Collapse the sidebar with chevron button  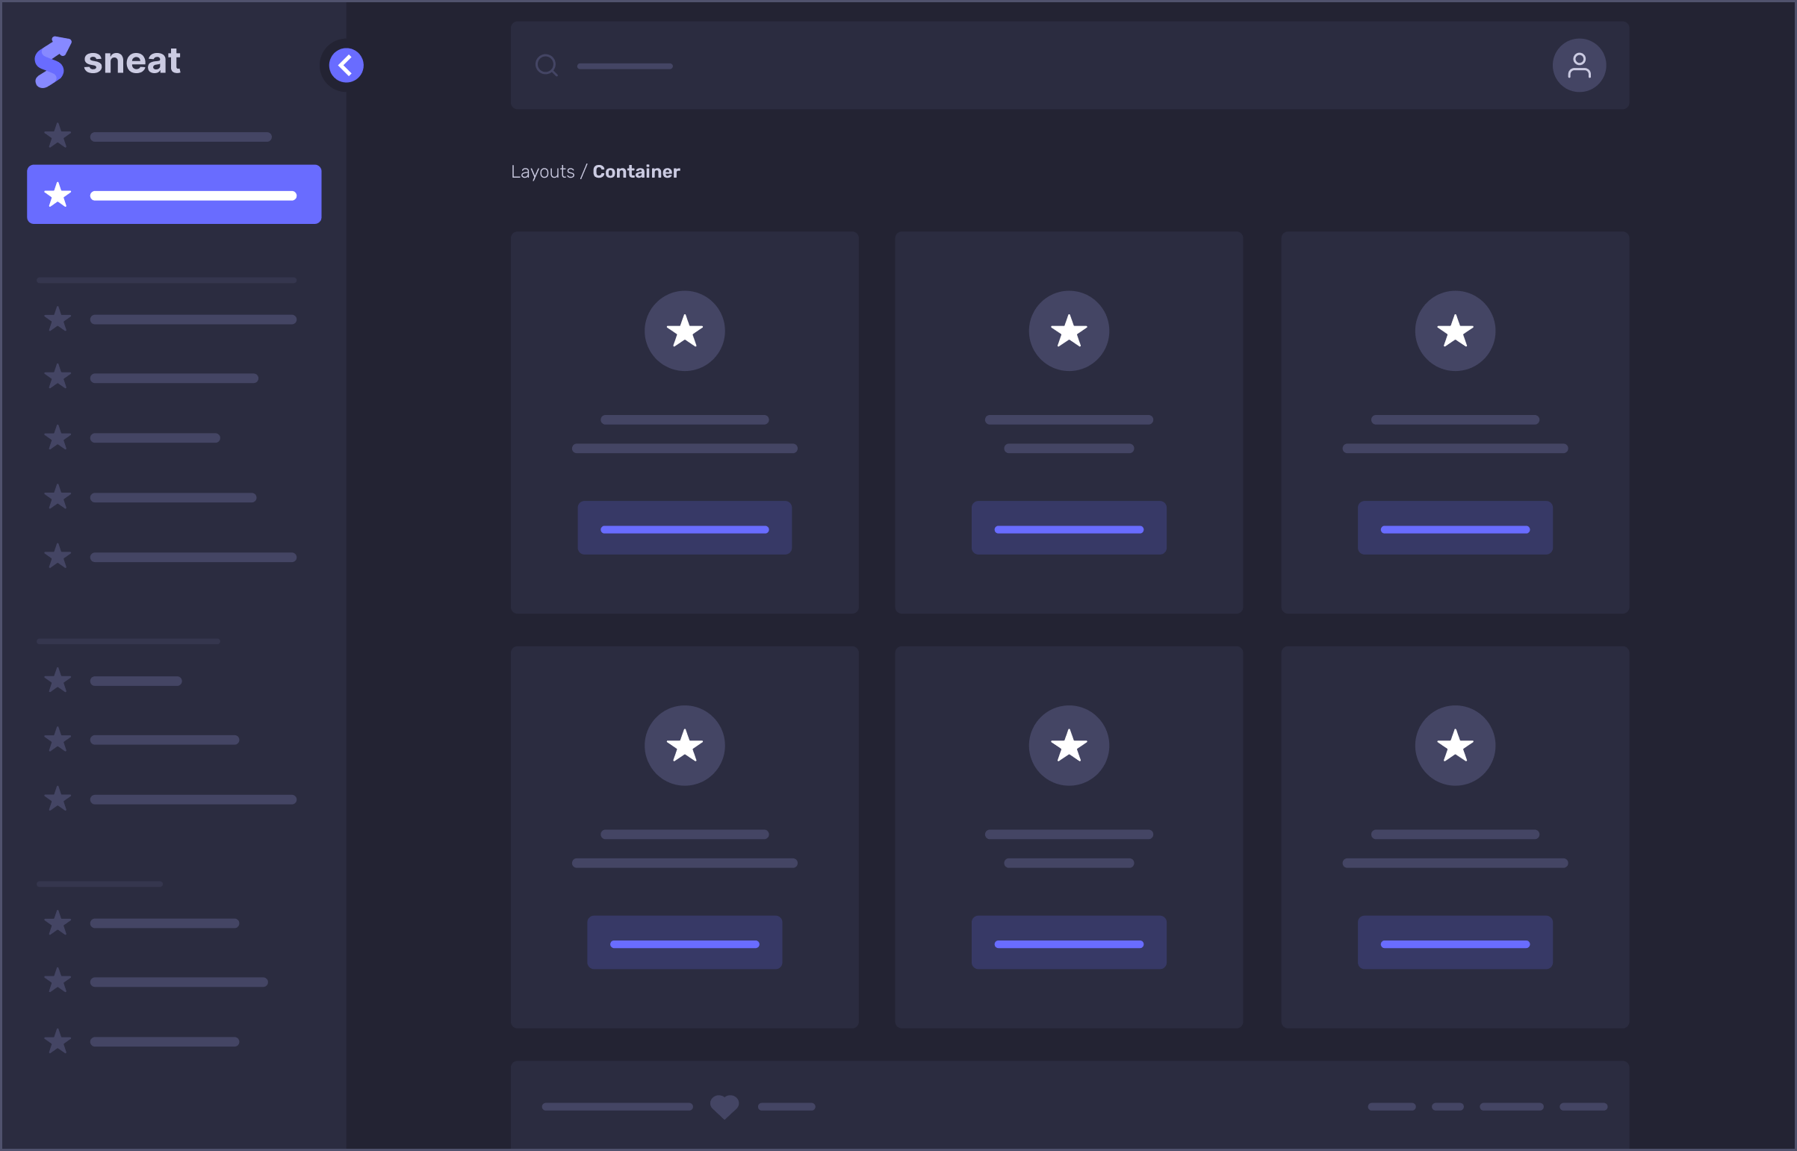coord(346,66)
